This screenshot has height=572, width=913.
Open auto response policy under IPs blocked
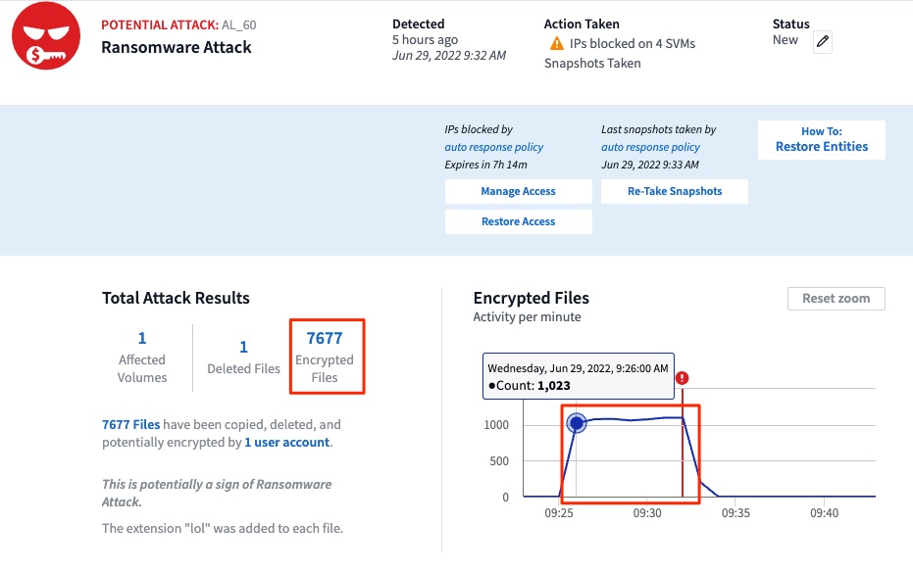tap(494, 147)
